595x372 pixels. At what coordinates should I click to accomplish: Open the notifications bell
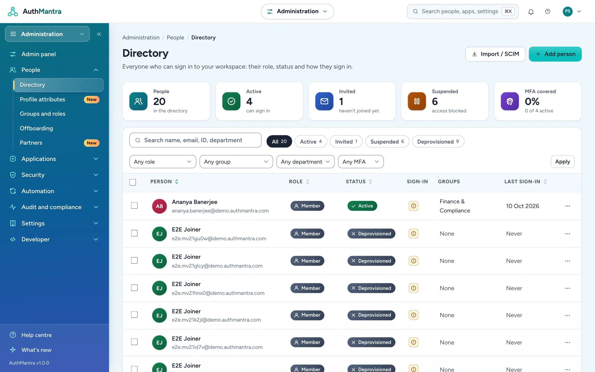[531, 12]
